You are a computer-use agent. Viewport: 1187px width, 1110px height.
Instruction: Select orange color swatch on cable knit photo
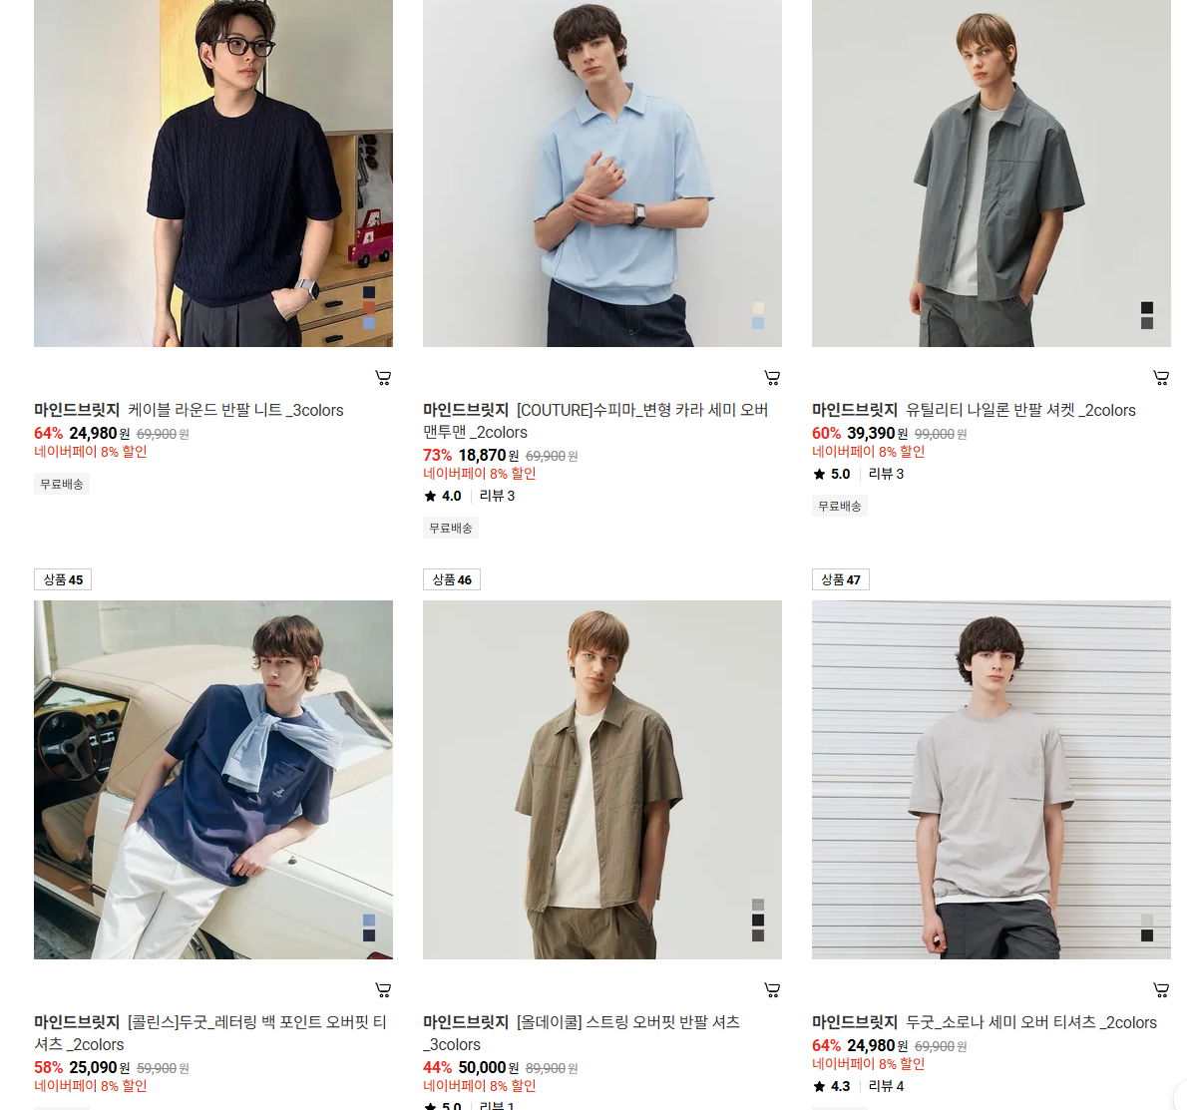click(369, 308)
